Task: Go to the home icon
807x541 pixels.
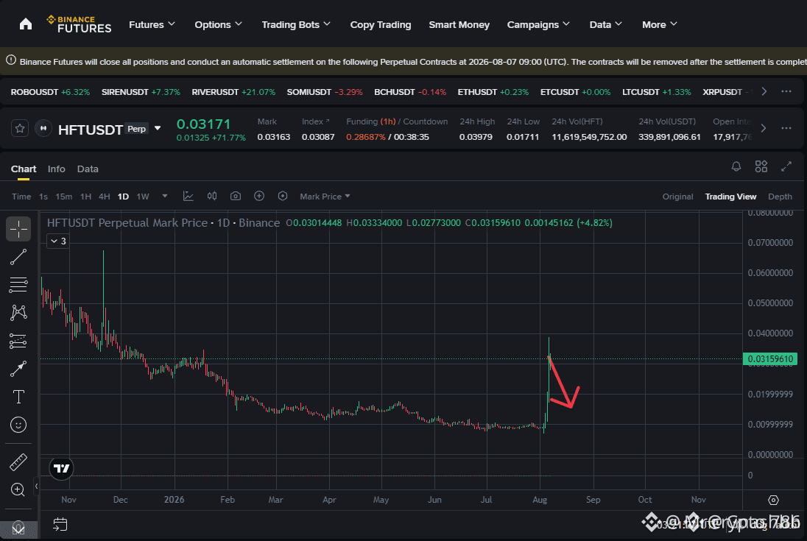Action: point(25,24)
